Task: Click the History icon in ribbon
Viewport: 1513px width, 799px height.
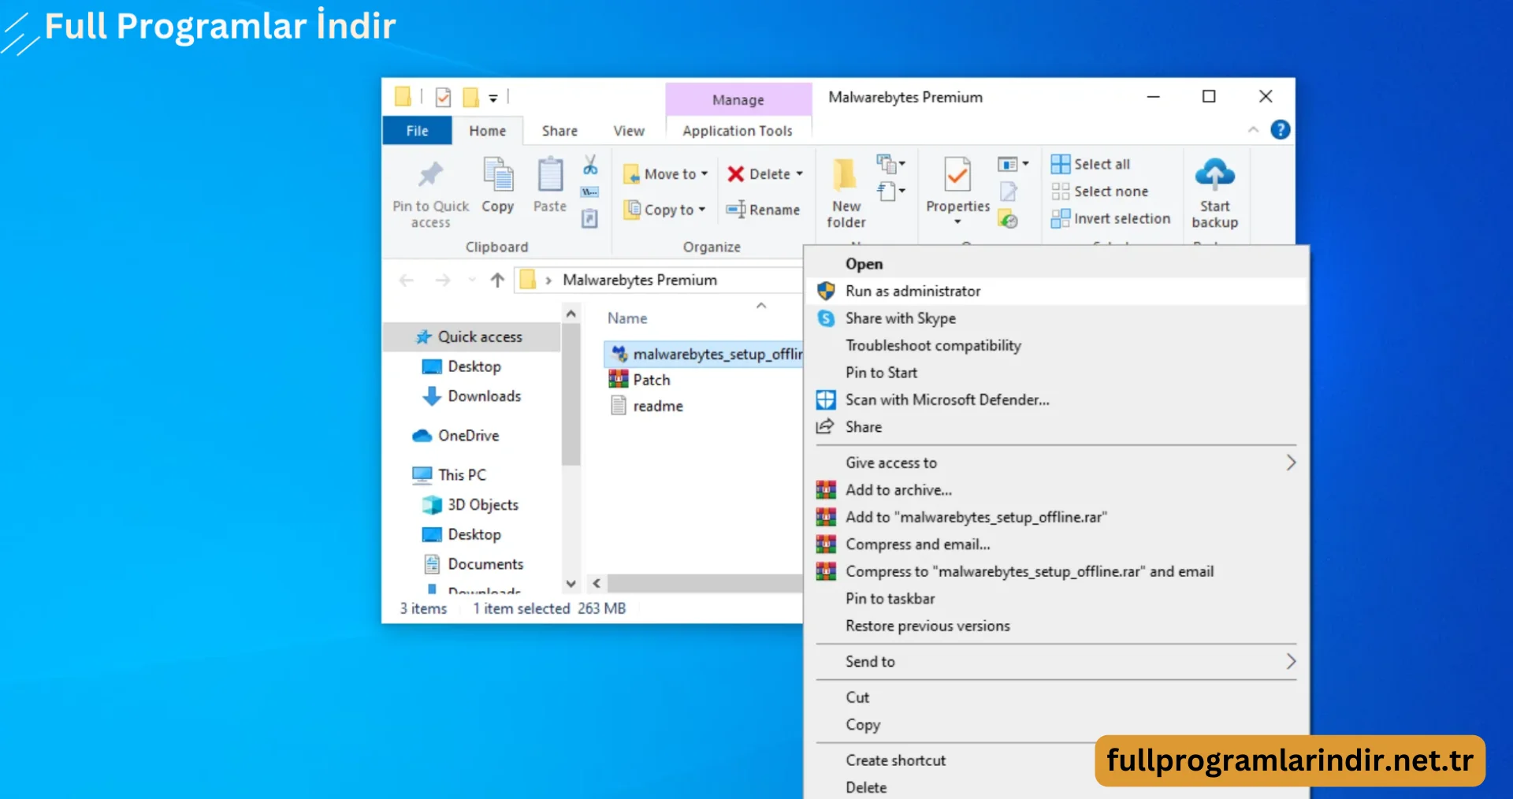Action: click(x=1008, y=219)
